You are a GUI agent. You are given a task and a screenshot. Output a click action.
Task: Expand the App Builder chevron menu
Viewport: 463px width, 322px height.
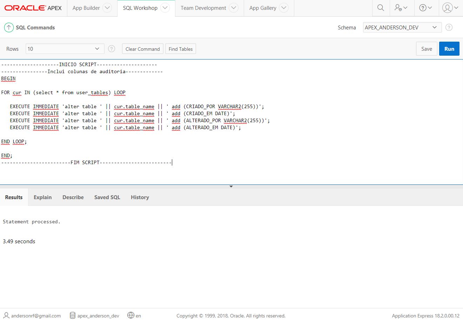107,8
